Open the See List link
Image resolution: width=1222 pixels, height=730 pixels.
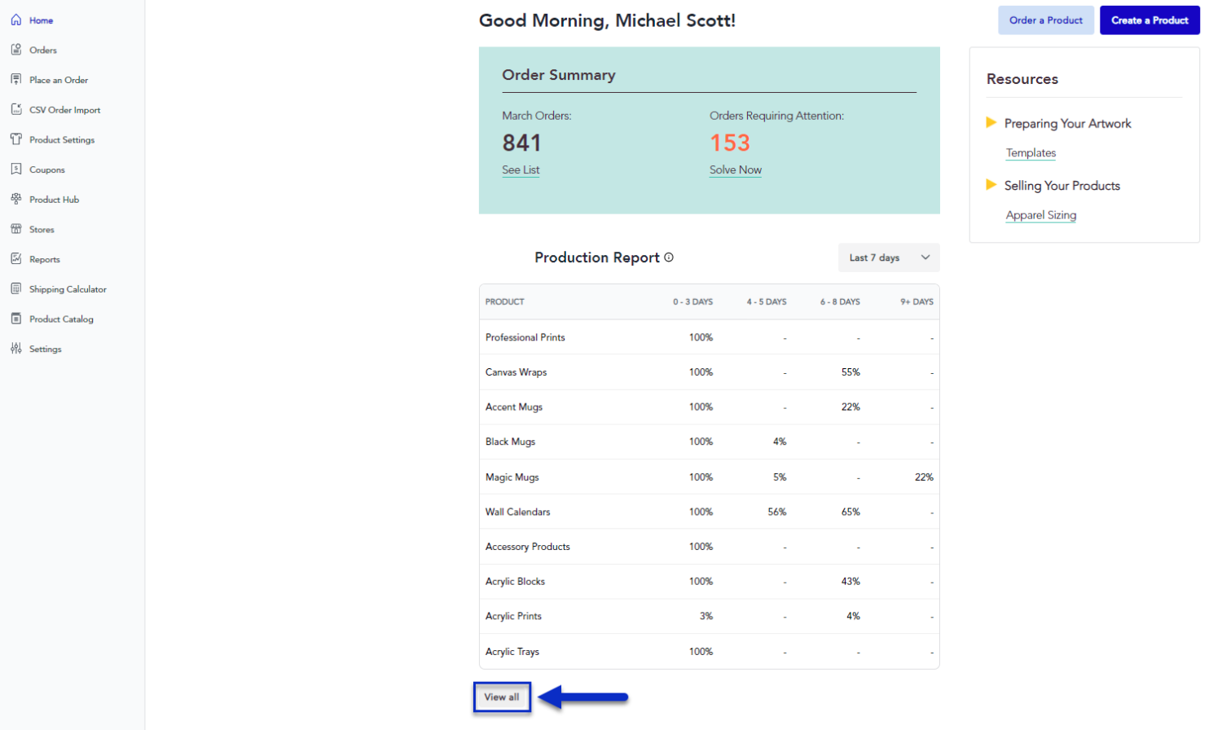(x=521, y=169)
